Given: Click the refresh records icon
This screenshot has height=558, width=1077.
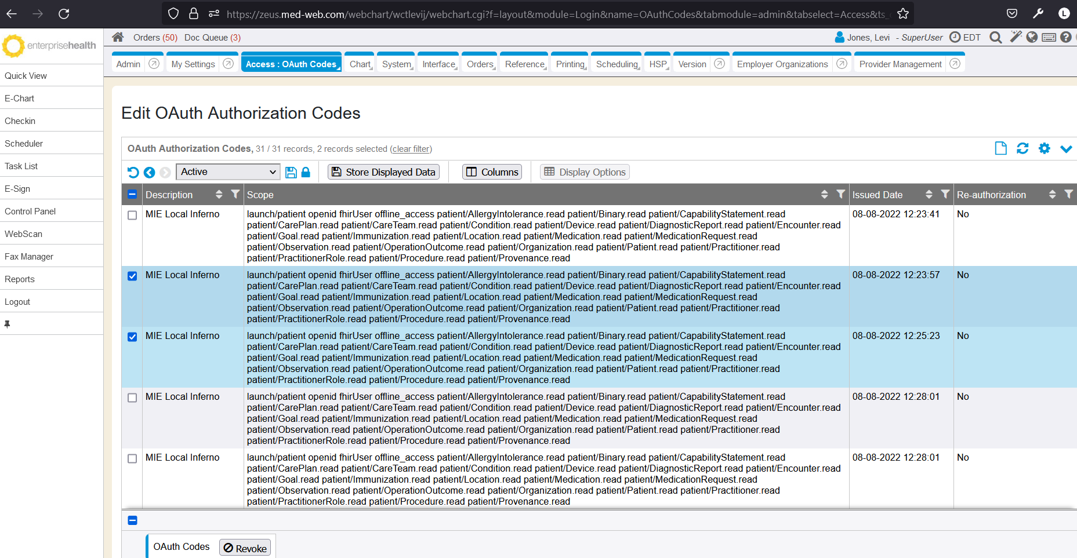Looking at the screenshot, I should [1022, 148].
